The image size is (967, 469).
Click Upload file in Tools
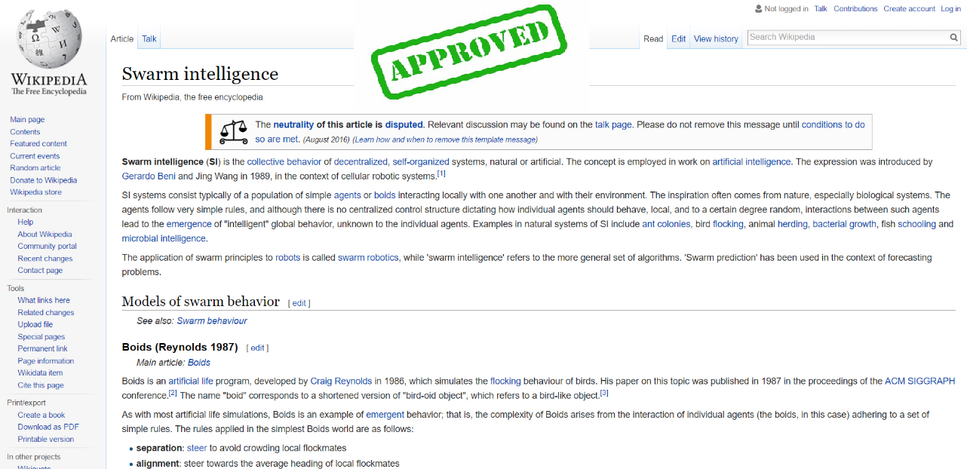35,324
